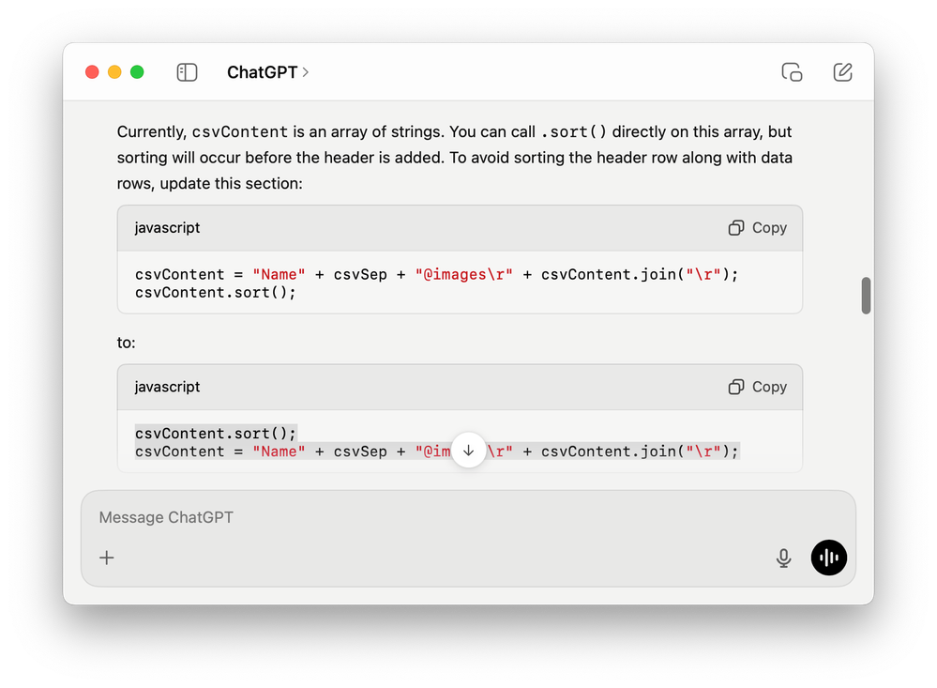Minimize the ChatGPT window
Screen dimensions: 937x688
(114, 72)
